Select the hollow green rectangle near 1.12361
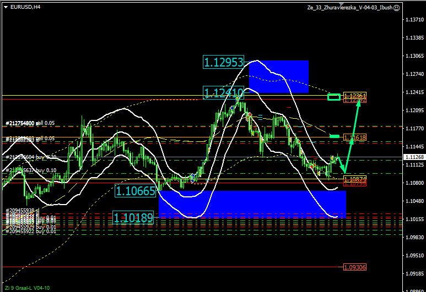 pos(333,97)
